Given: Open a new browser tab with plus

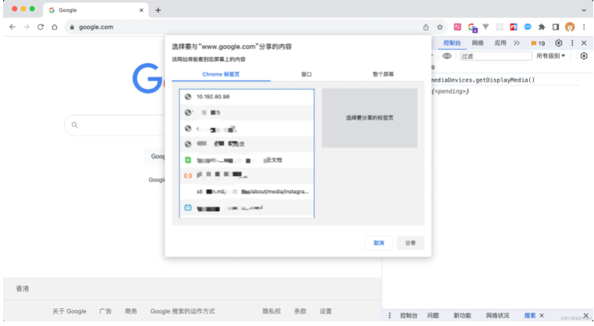Looking at the screenshot, I should [158, 10].
